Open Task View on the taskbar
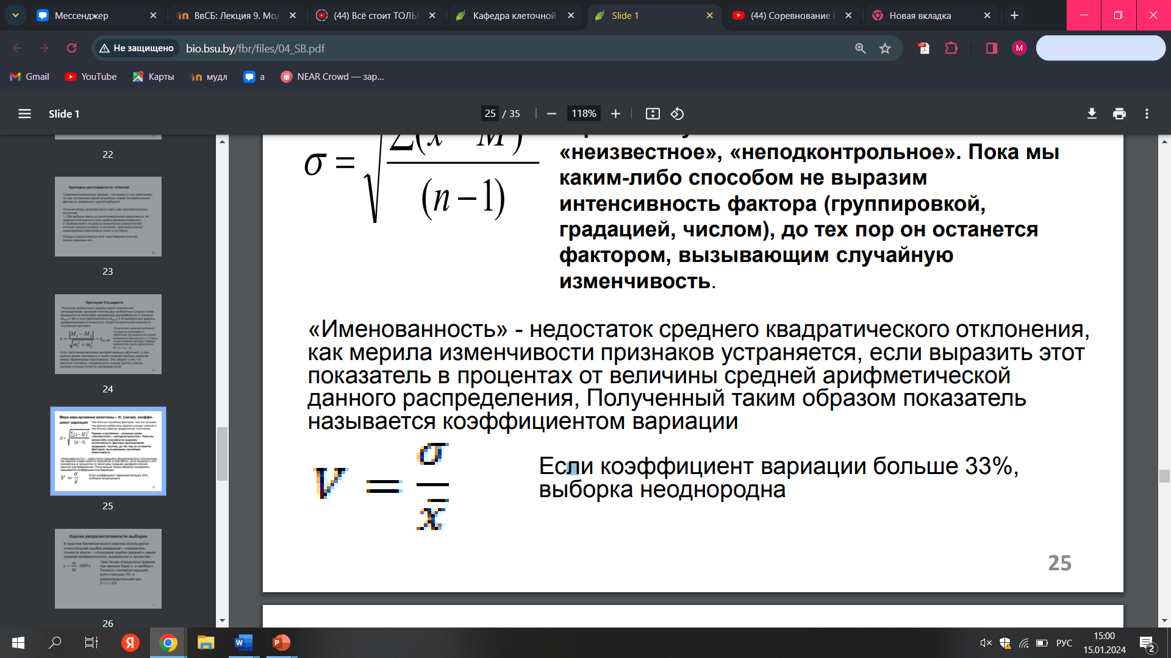 pos(91,643)
